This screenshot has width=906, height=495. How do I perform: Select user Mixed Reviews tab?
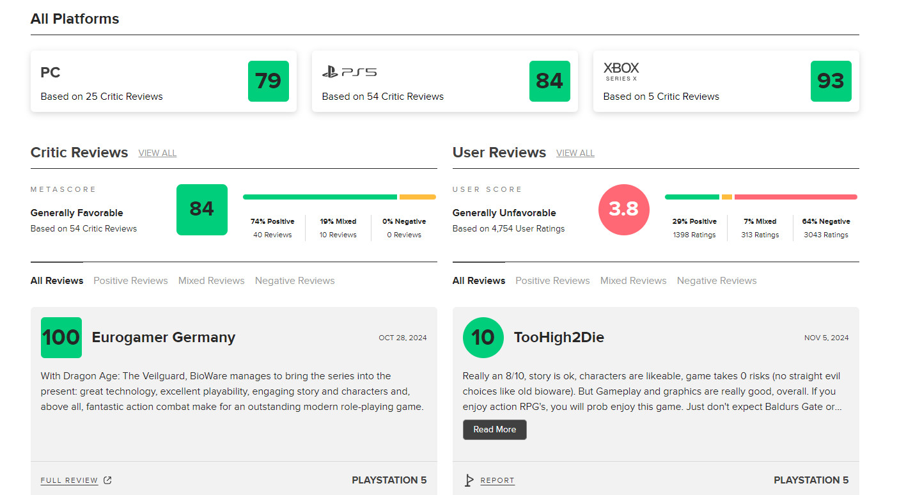coord(634,281)
